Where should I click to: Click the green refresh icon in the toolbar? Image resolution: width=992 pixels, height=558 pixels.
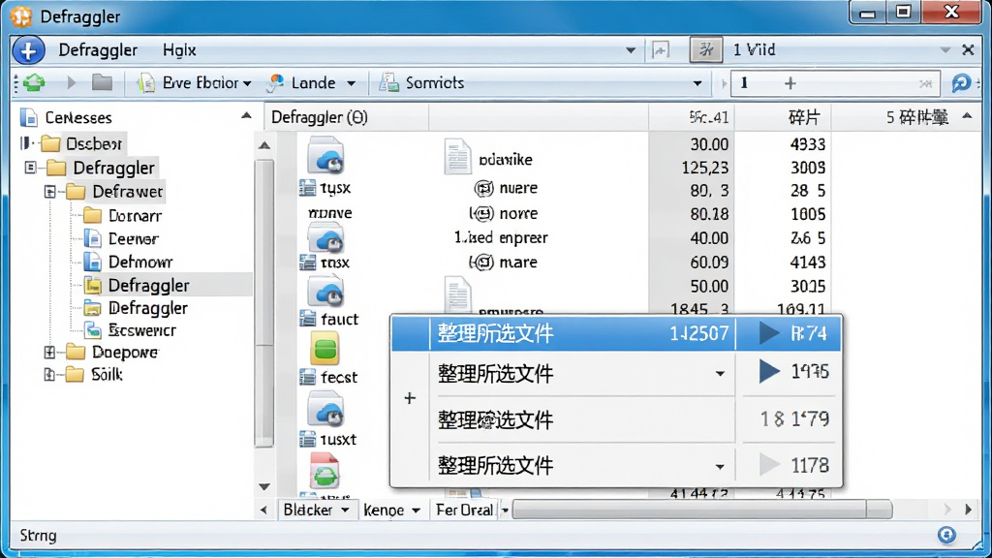click(34, 83)
